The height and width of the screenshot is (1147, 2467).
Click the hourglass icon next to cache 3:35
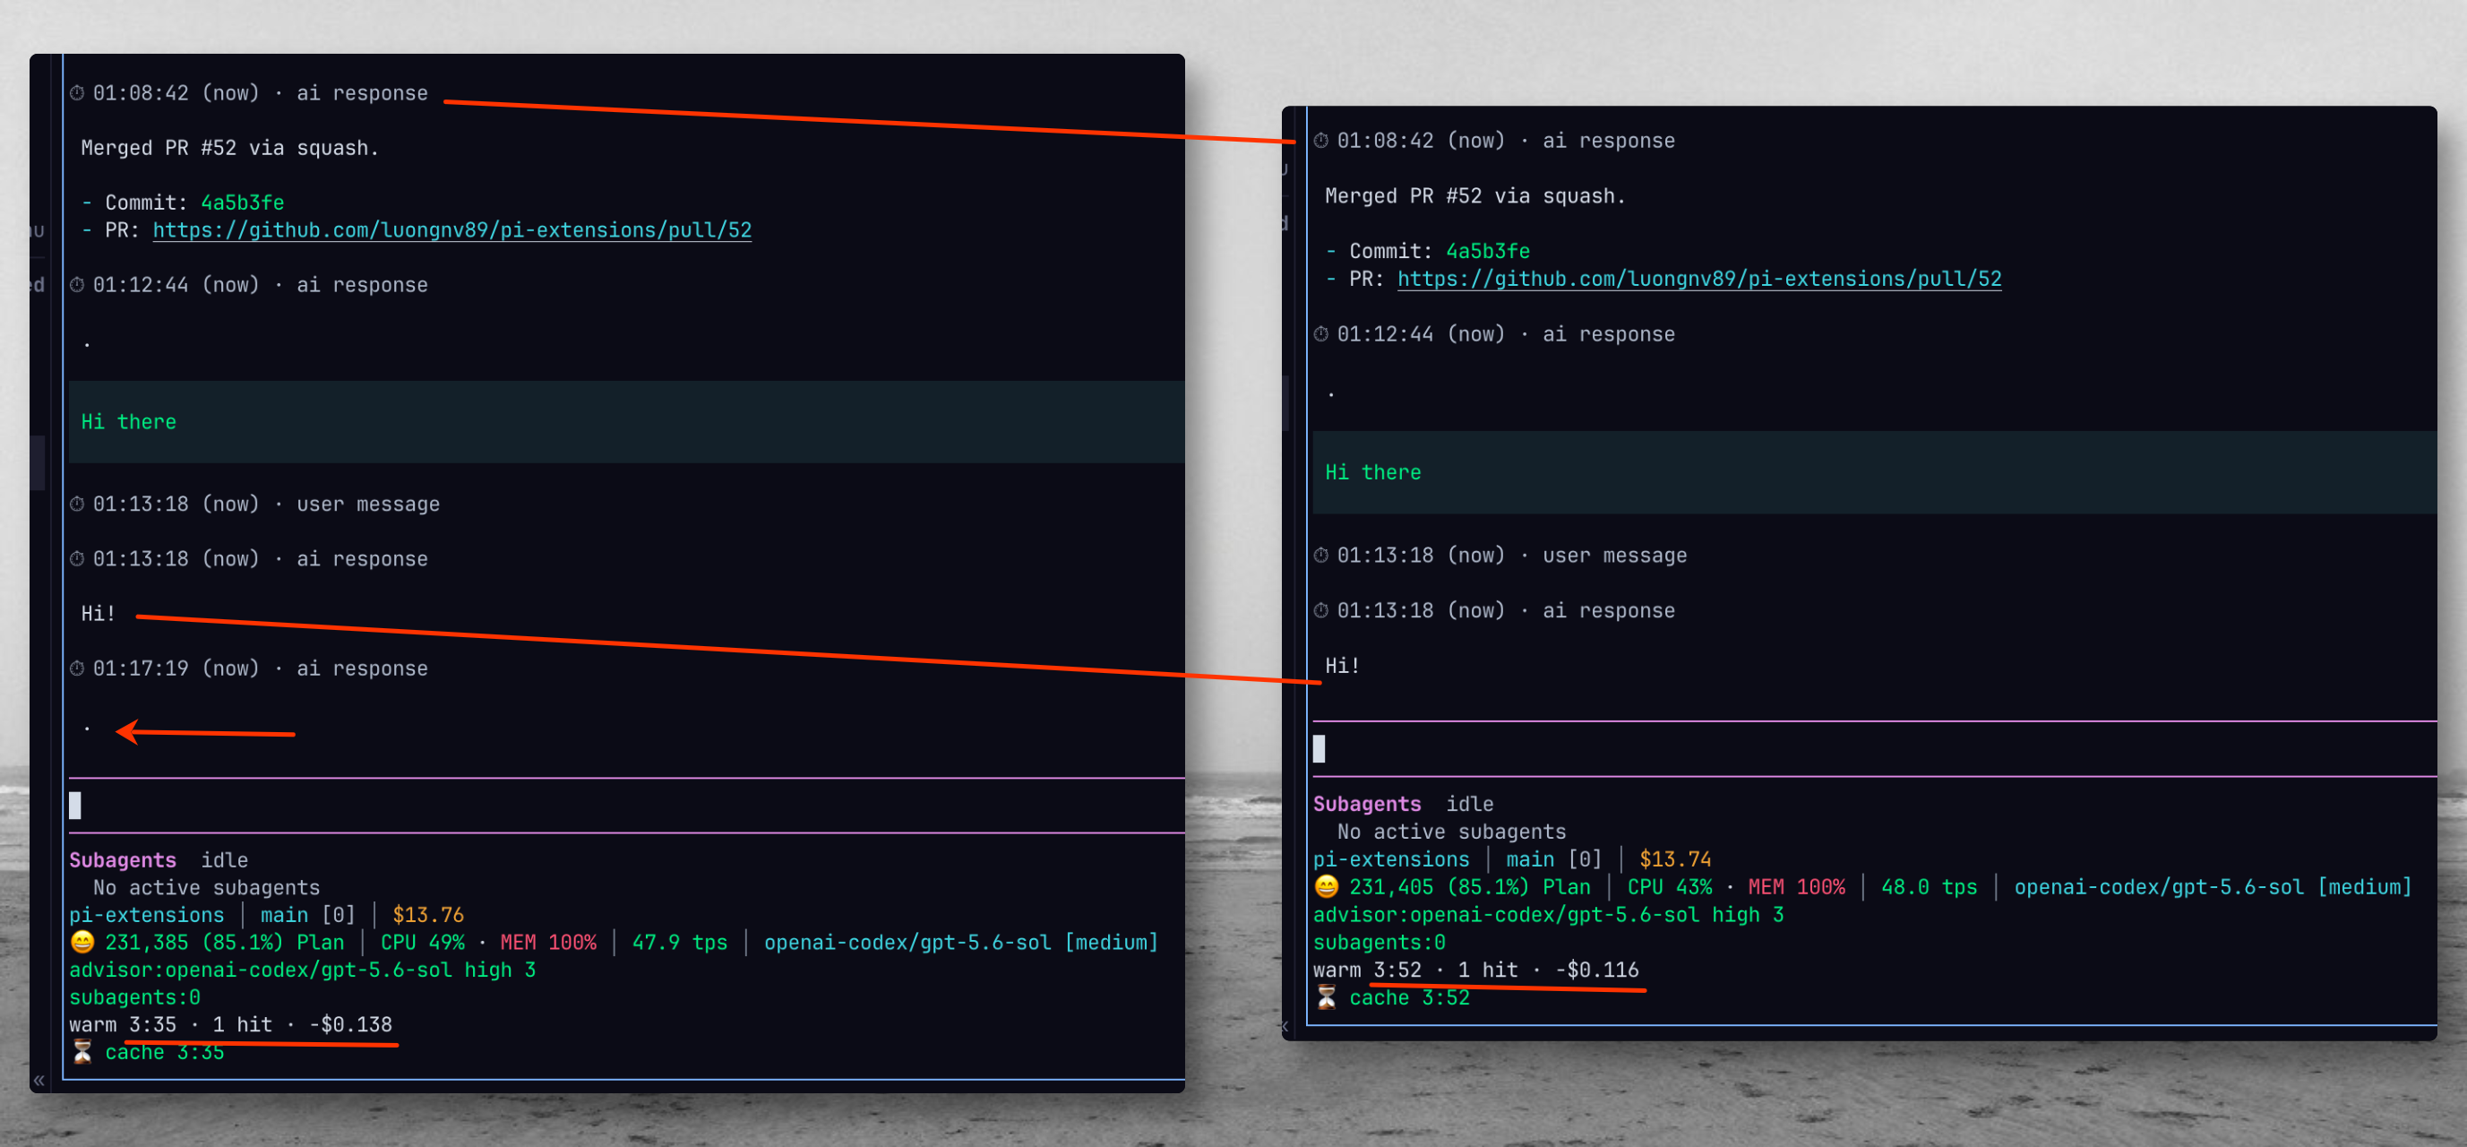[x=83, y=1051]
